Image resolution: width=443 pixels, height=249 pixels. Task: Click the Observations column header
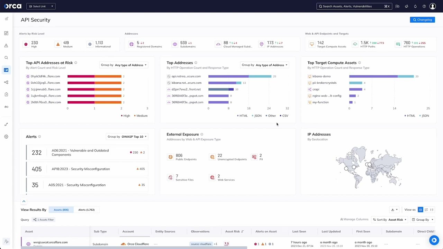click(200, 231)
